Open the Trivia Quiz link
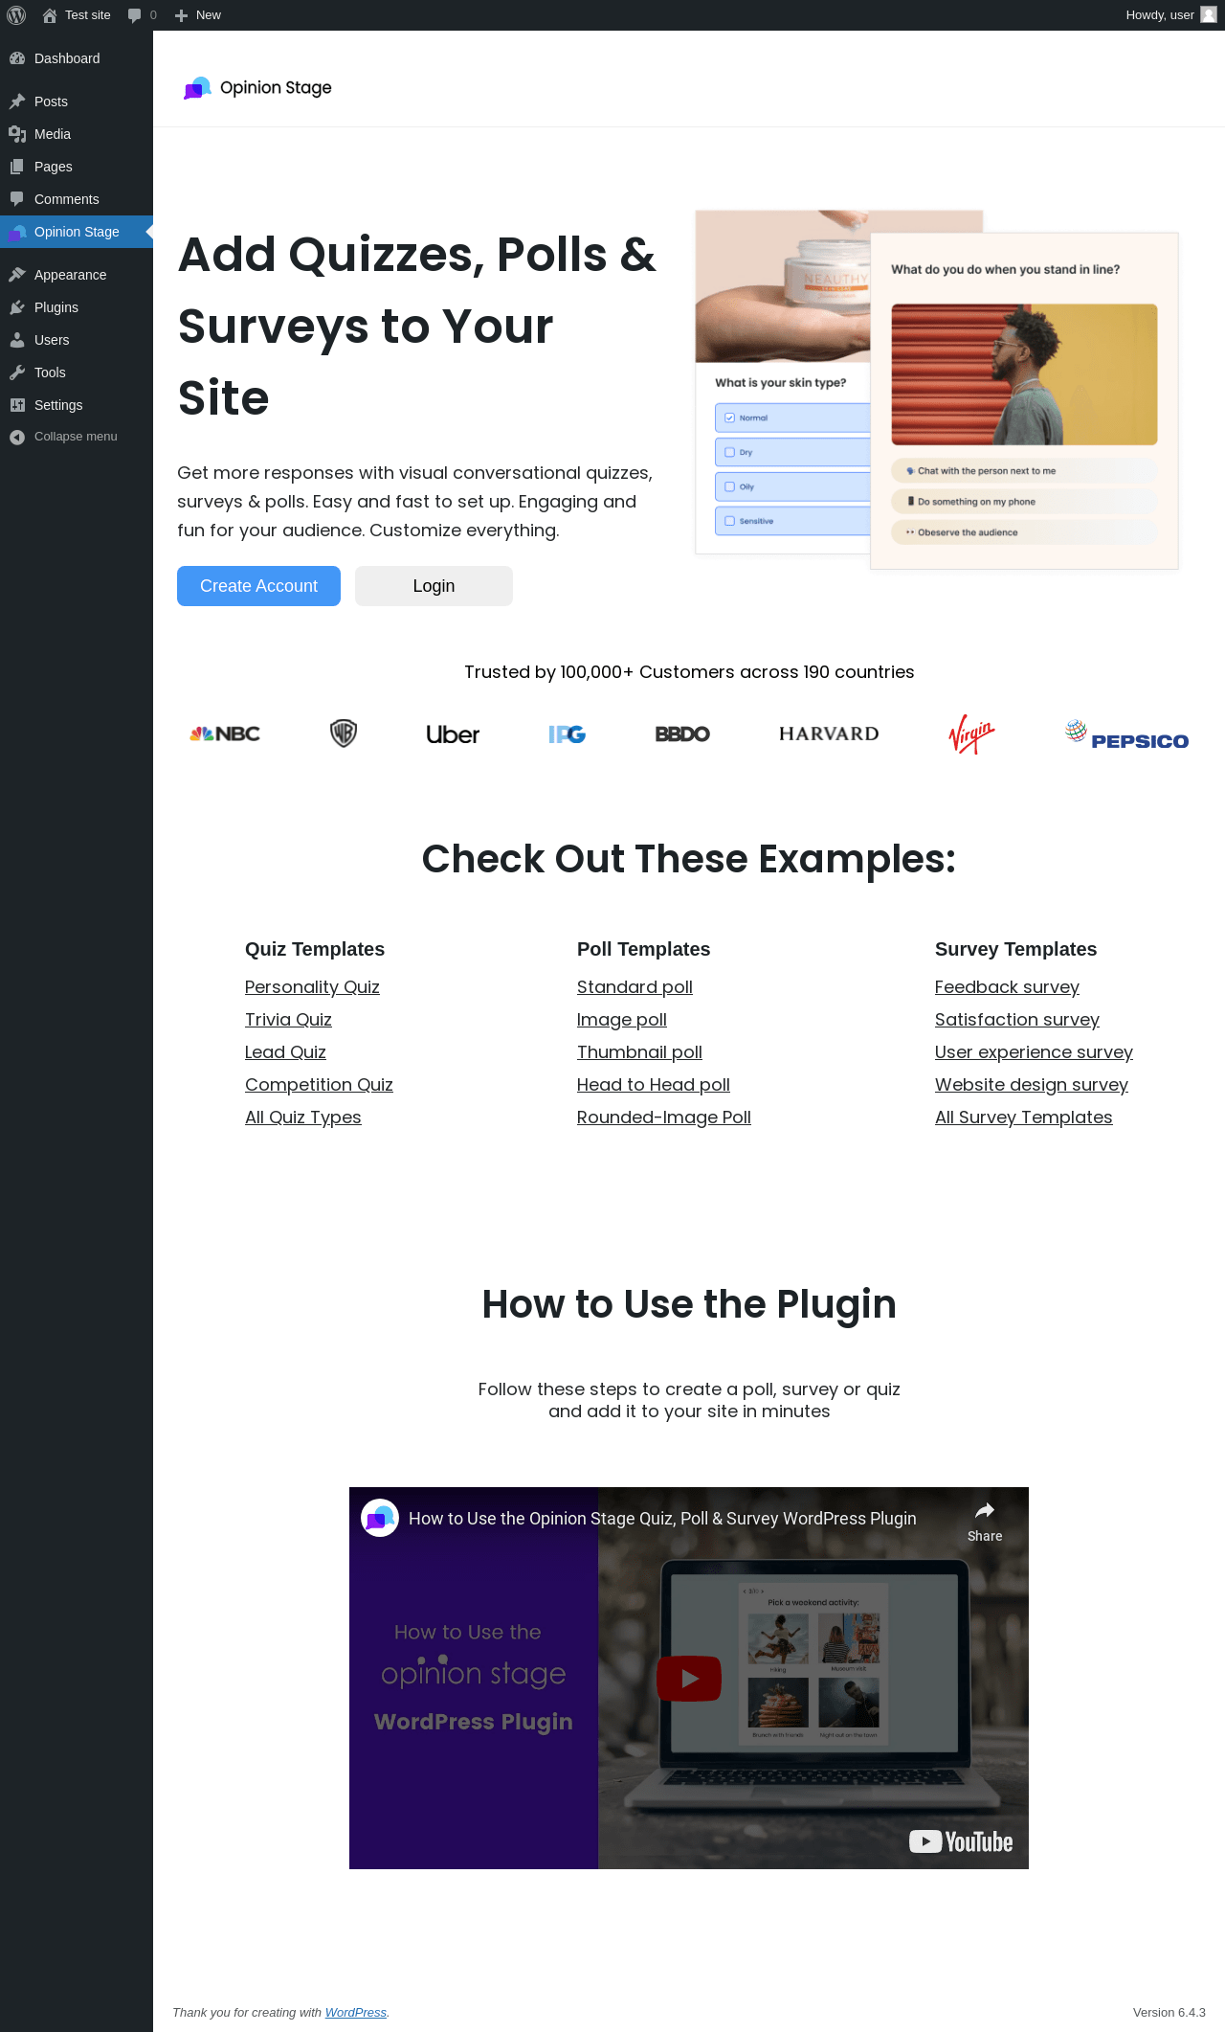The width and height of the screenshot is (1225, 2032). (x=288, y=1020)
